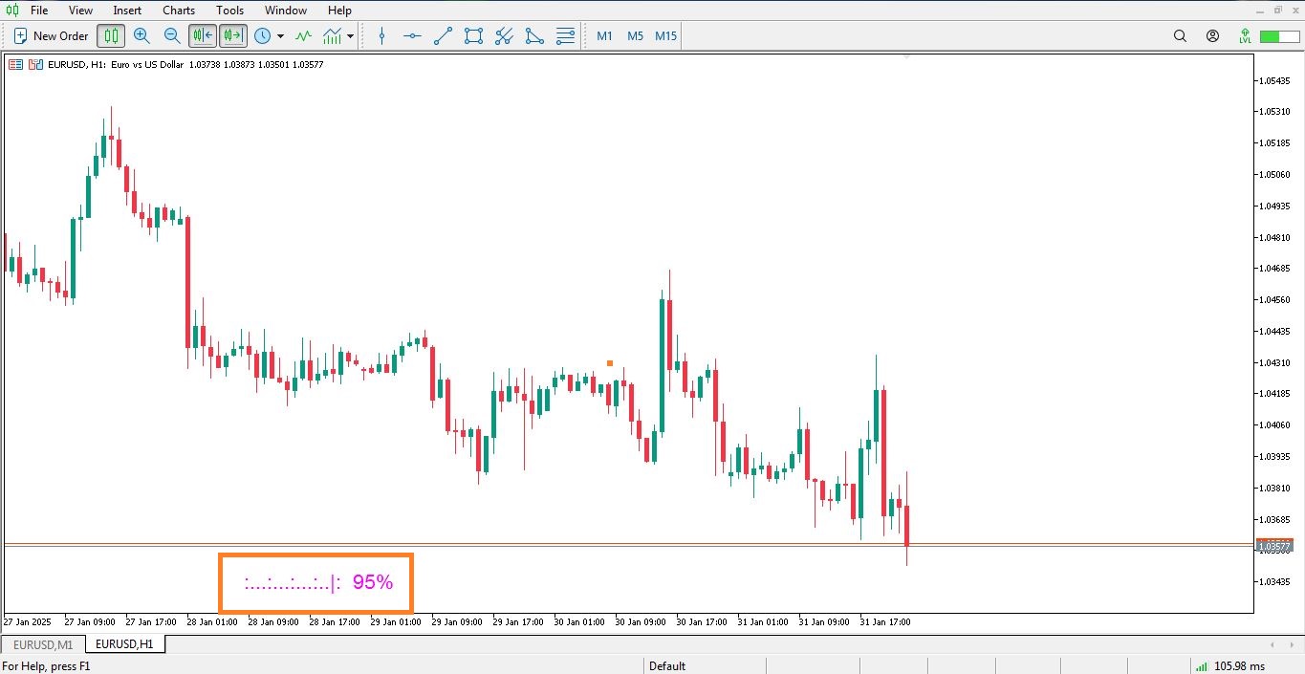This screenshot has height=674, width=1305.
Task: Click the pink 95% text on chart
Action: [x=373, y=581]
